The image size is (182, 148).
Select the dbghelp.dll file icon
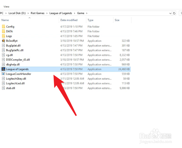[x=3, y=64]
